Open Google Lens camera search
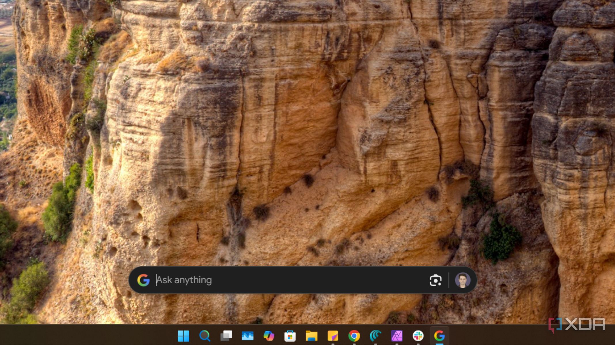This screenshot has width=615, height=345. pyautogui.click(x=435, y=280)
